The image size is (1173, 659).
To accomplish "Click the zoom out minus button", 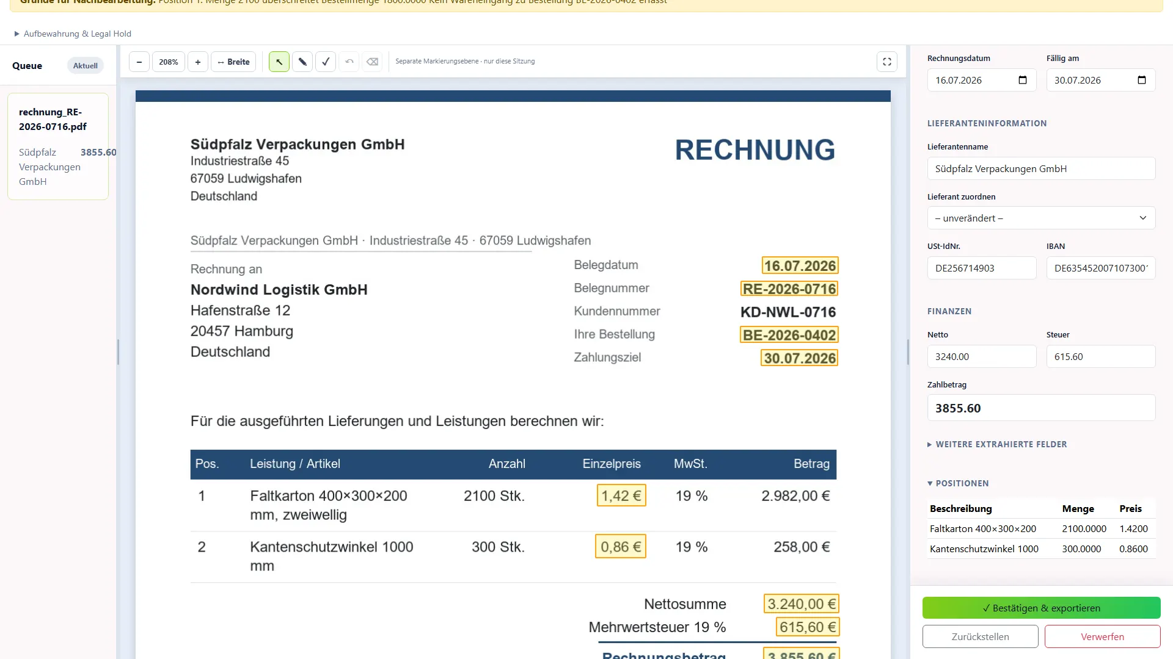I will click(139, 62).
